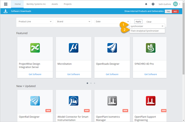This screenshot has width=185, height=122.
Task: Get Software for ProjectWise Design Integration Server
Action: click(x=35, y=74)
